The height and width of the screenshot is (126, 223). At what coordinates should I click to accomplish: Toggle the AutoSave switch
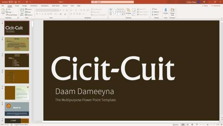click(11, 2)
